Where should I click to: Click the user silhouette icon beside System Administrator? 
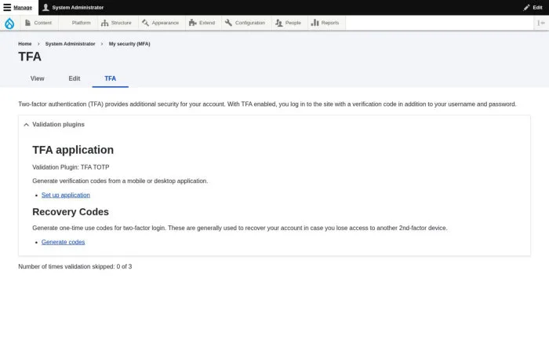(x=45, y=7)
